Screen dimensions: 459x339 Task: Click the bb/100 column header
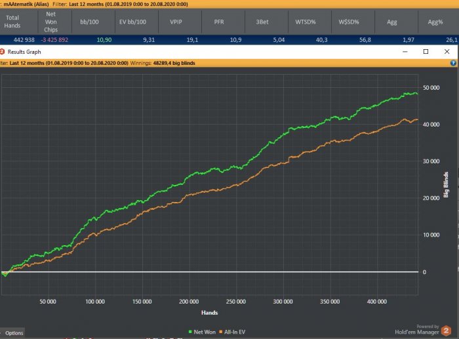[91, 22]
